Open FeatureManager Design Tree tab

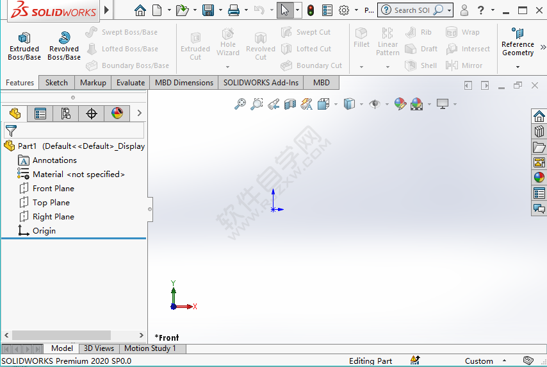[15, 114]
